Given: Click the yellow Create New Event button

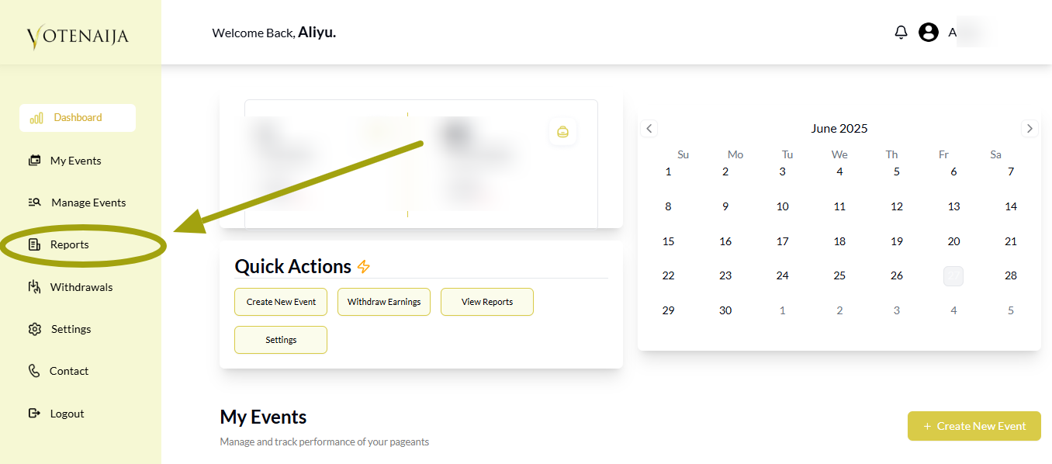Looking at the screenshot, I should pyautogui.click(x=974, y=426).
